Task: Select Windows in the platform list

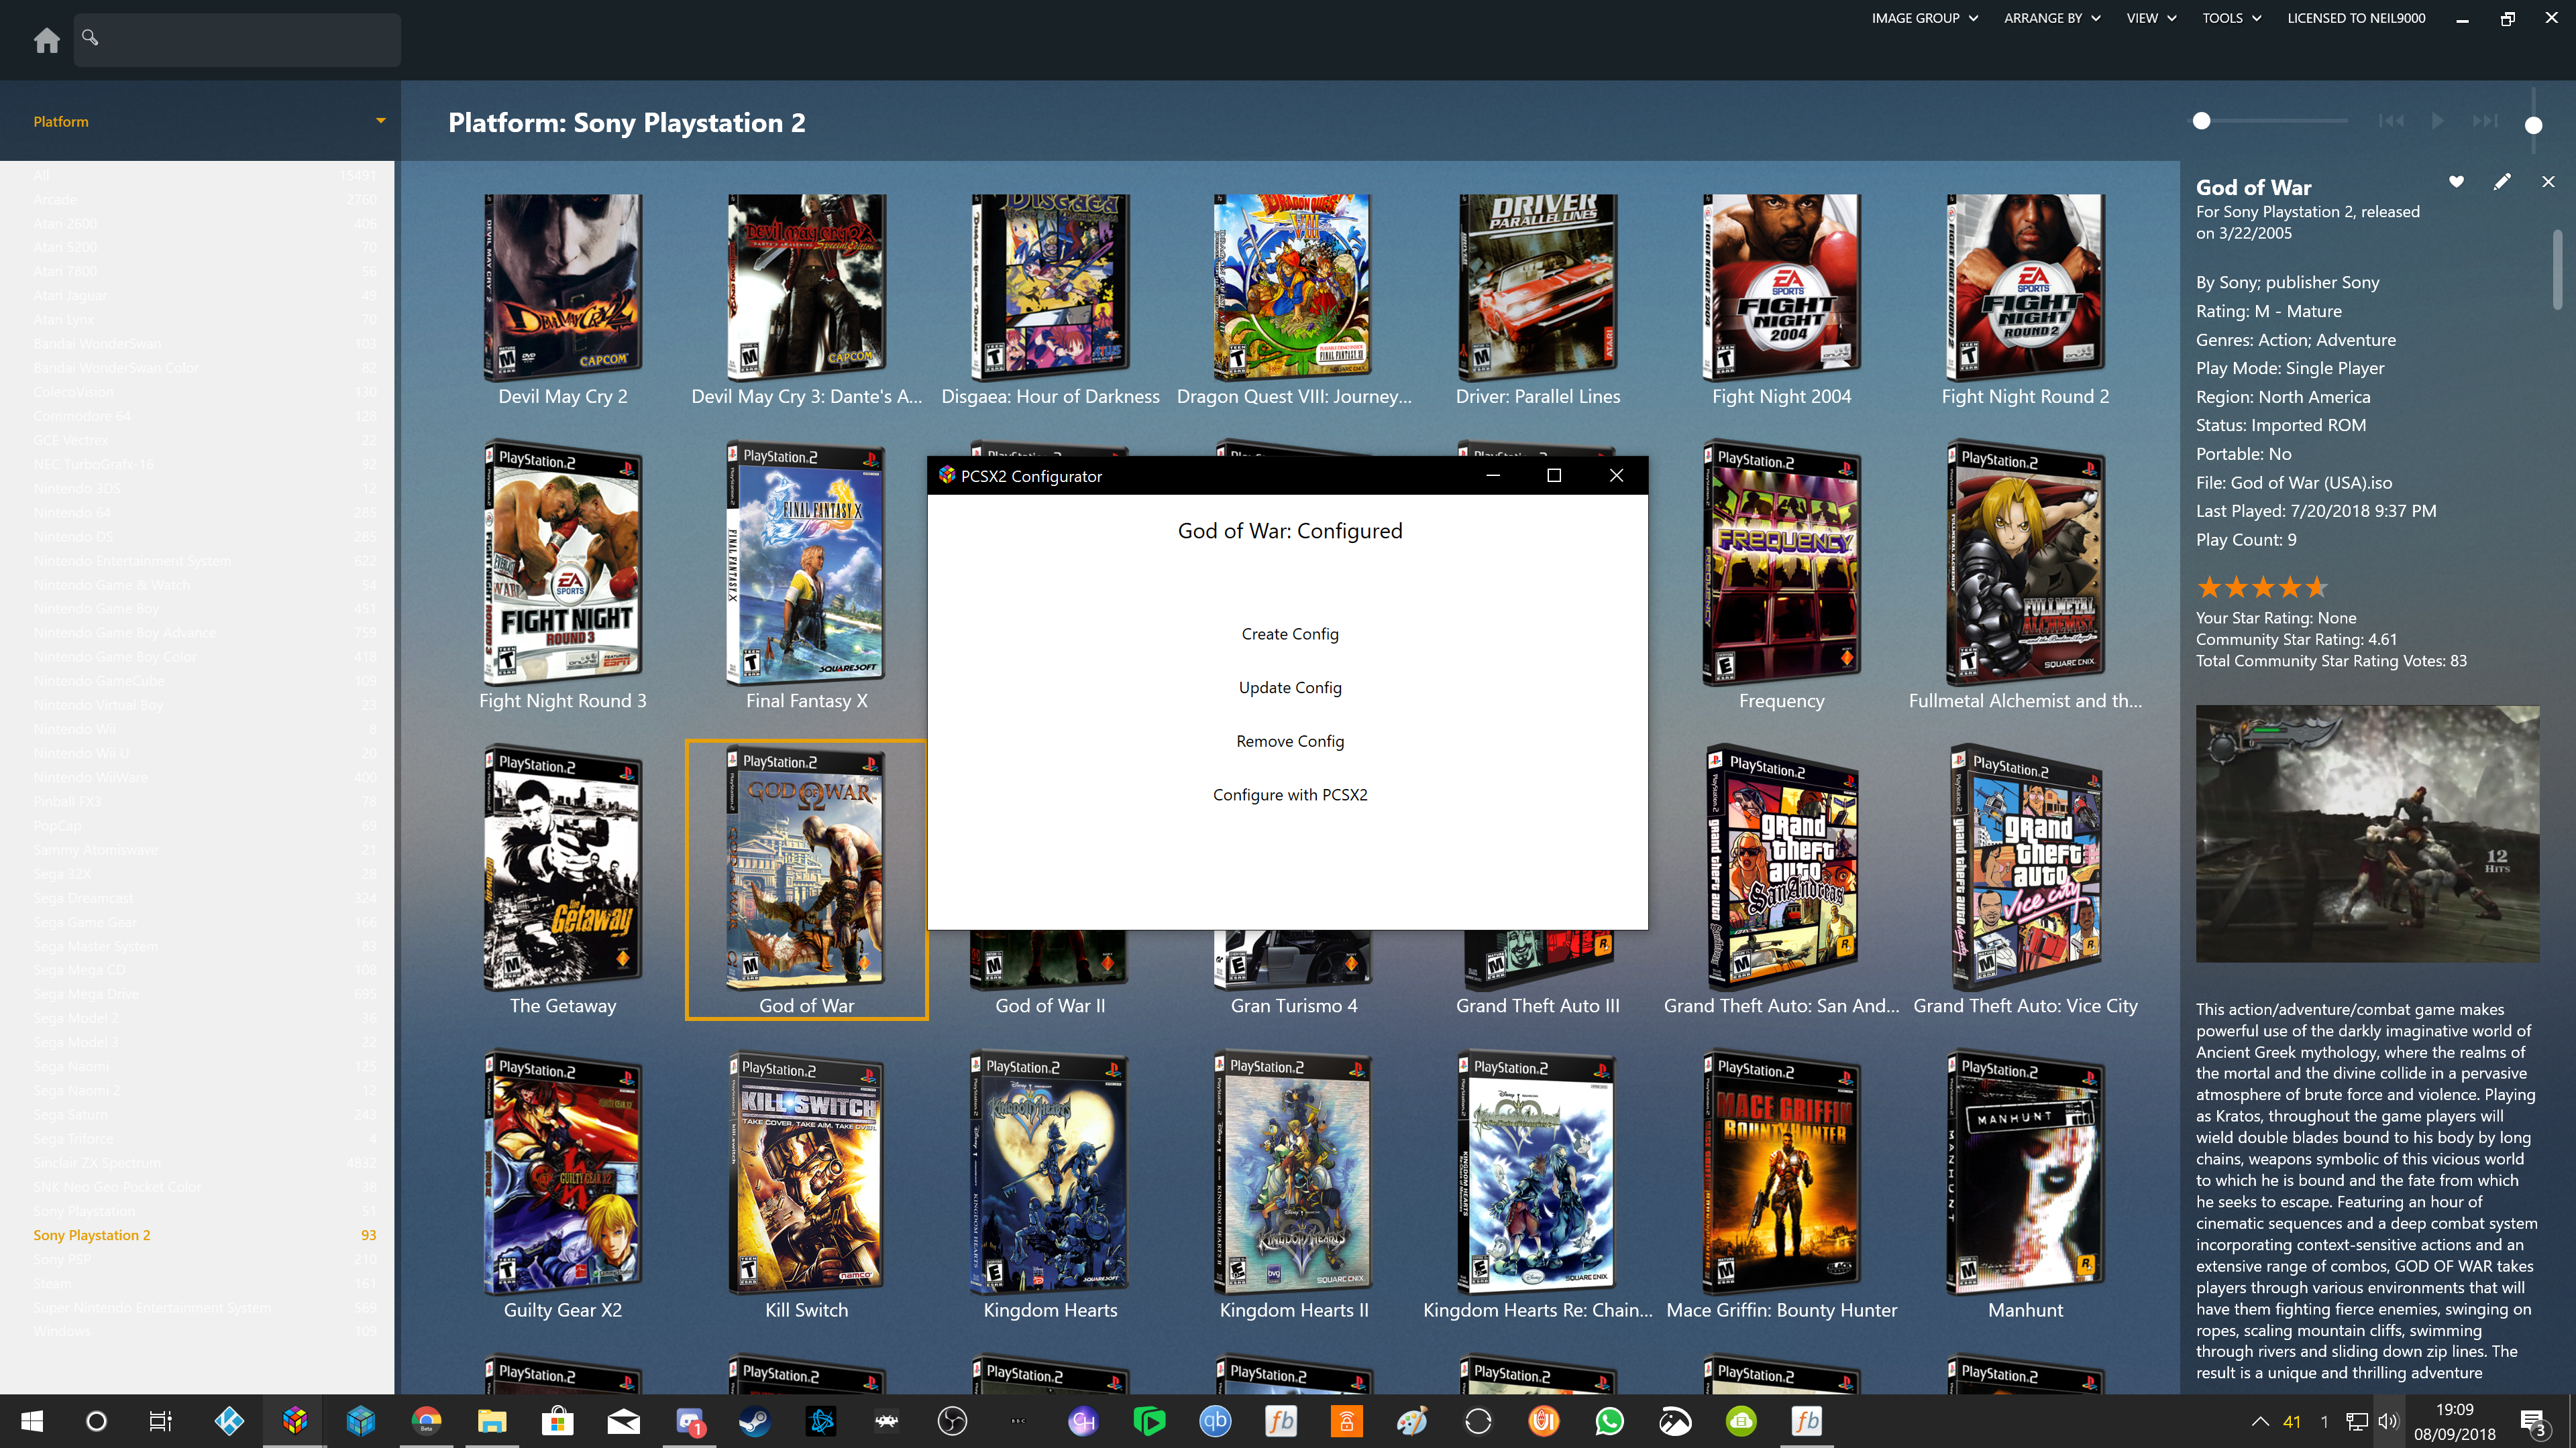Action: [x=204, y=1331]
